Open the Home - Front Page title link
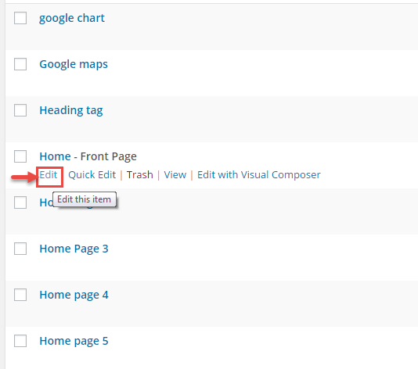Screen dimensions: 418x369 pyautogui.click(x=88, y=156)
